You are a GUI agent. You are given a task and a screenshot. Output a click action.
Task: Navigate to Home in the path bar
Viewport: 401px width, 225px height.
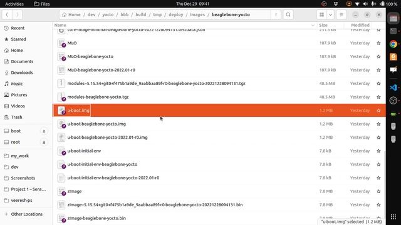tap(71, 14)
